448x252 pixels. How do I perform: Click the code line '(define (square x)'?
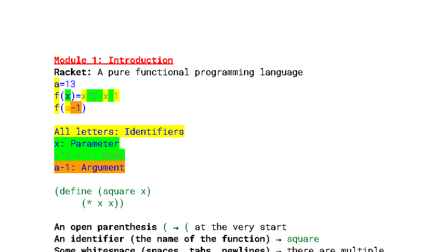[x=103, y=191]
